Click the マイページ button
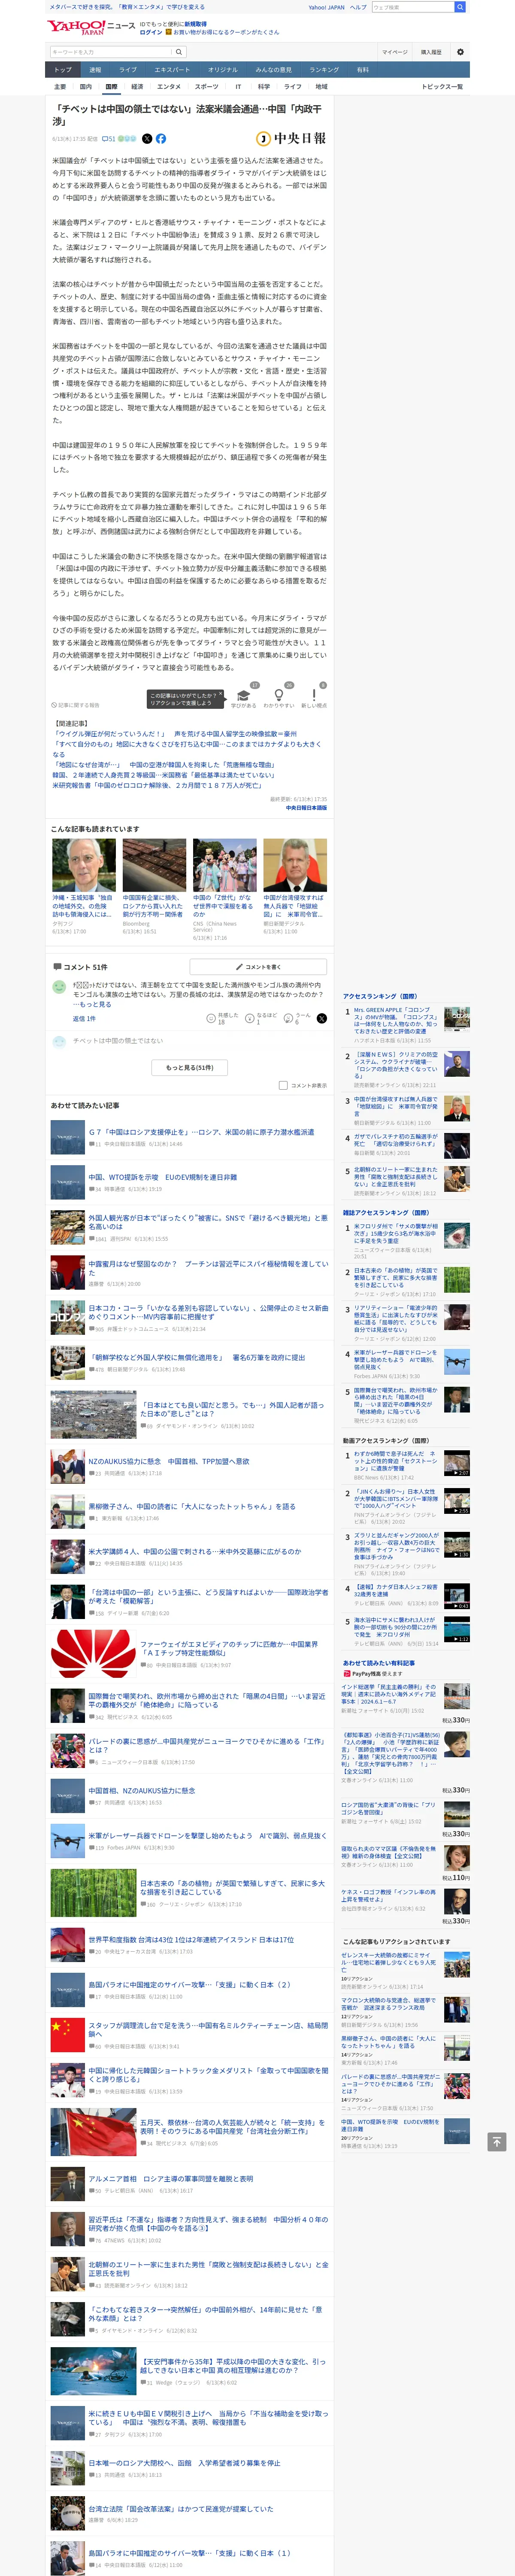This screenshot has height=2576, width=515. [395, 52]
